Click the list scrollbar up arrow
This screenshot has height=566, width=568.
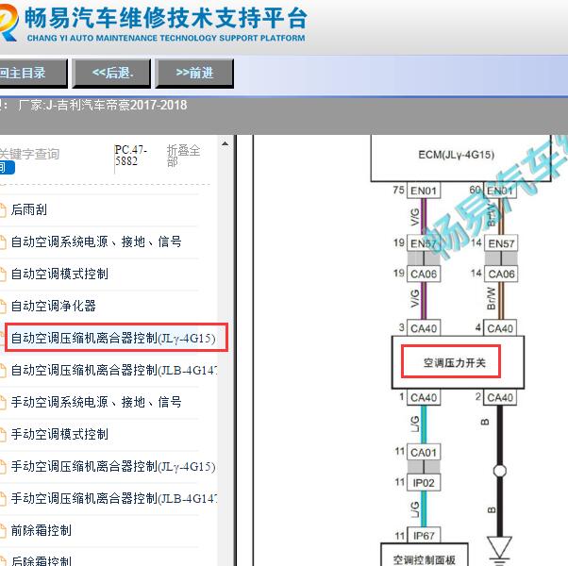click(225, 143)
